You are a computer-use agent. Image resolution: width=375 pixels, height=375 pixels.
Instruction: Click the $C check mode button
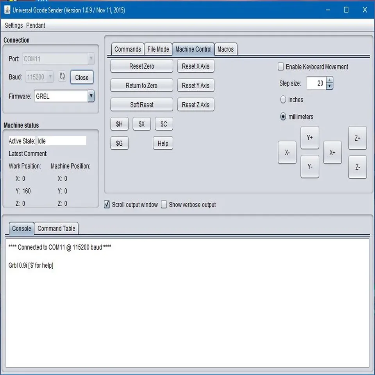pyautogui.click(x=164, y=124)
